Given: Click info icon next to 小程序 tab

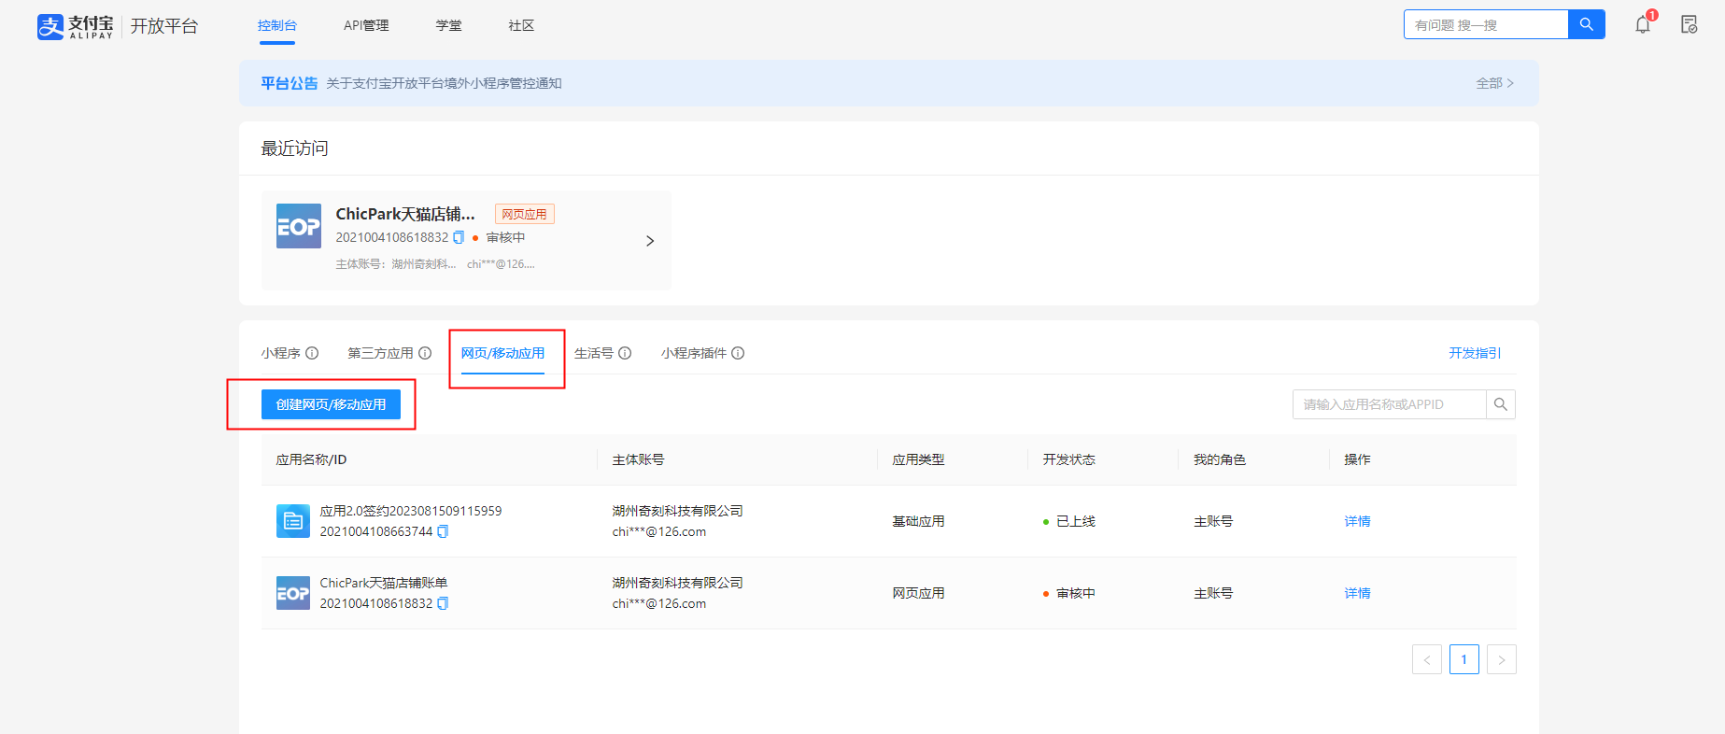Looking at the screenshot, I should click(312, 353).
